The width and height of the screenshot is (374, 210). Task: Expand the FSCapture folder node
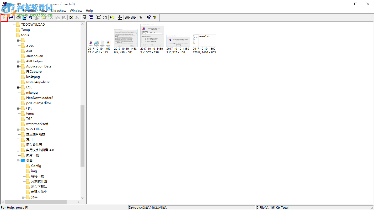(x=18, y=72)
